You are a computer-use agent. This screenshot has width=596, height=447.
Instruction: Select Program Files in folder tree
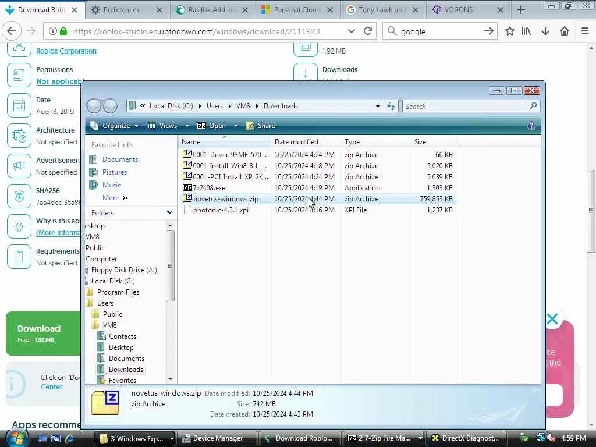118,292
